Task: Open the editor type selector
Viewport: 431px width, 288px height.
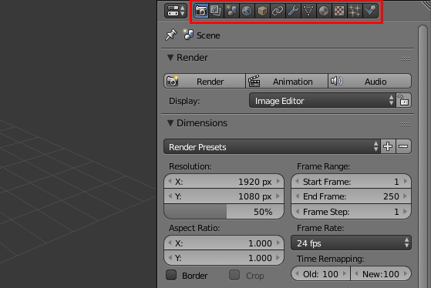Action: click(175, 11)
